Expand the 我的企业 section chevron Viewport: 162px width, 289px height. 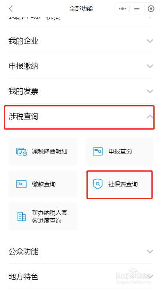150,41
